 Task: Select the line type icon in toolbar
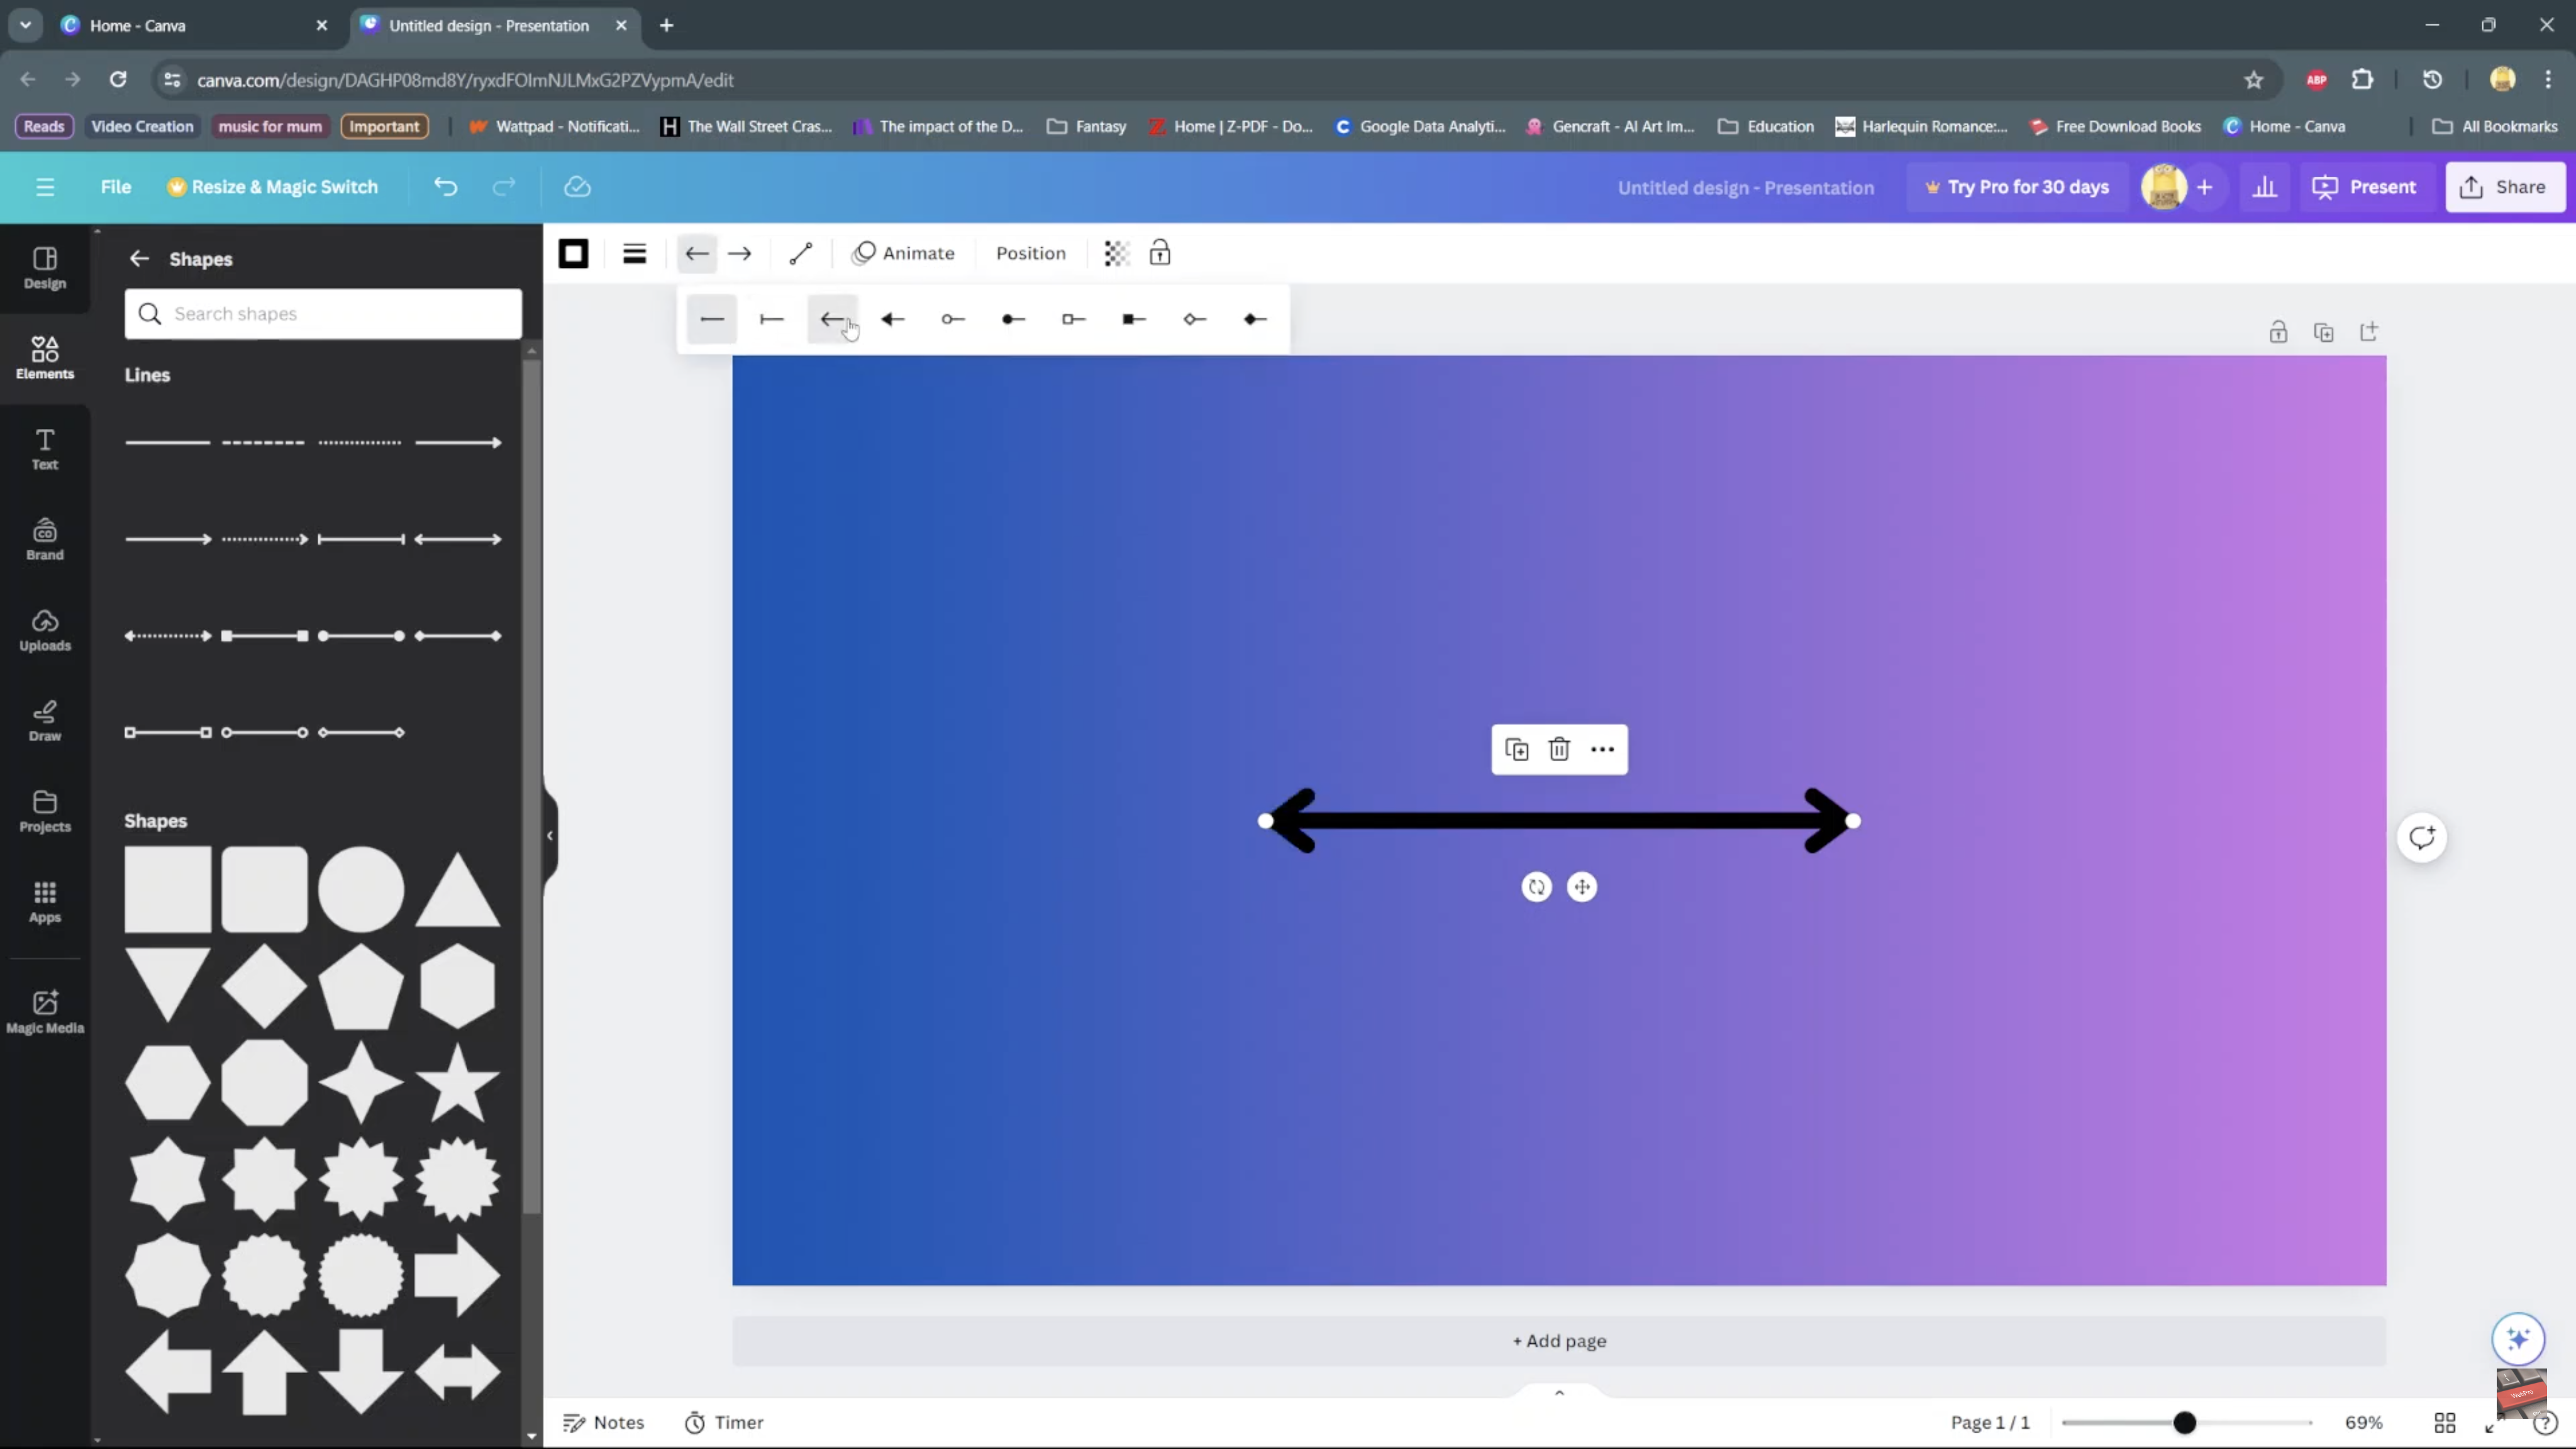tap(800, 254)
